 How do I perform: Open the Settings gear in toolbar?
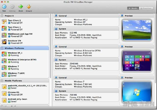tap(12, 7)
